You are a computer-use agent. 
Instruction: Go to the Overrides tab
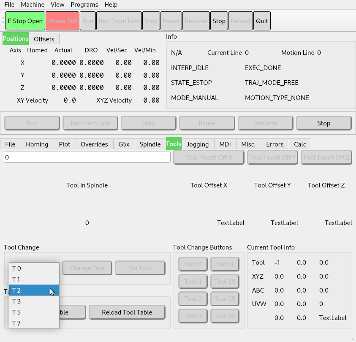click(94, 144)
